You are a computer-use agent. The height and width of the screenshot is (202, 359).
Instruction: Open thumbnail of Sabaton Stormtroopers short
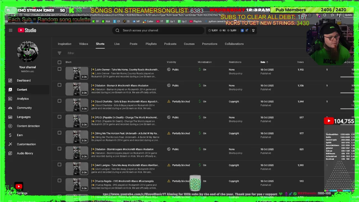tap(77, 153)
